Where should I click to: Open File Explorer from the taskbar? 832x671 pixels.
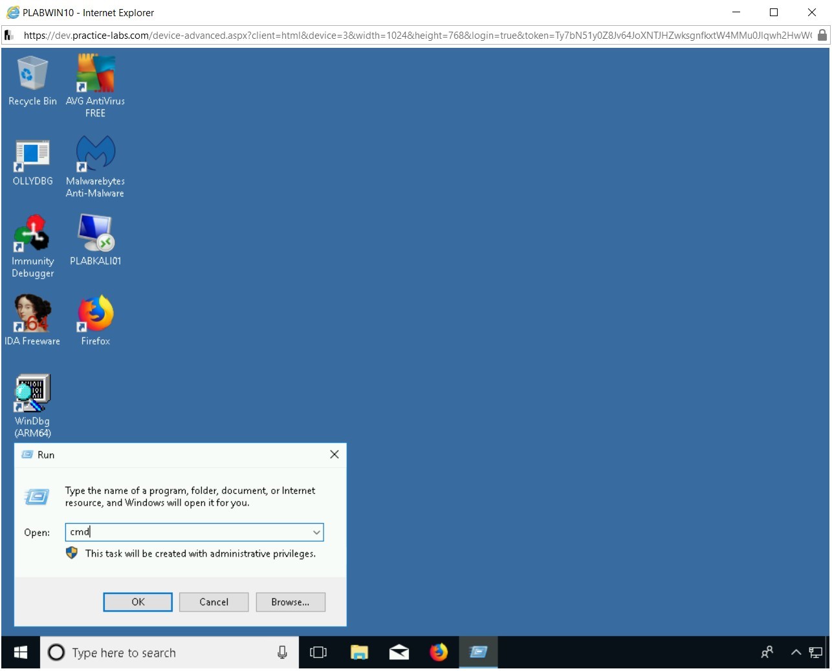pyautogui.click(x=360, y=652)
